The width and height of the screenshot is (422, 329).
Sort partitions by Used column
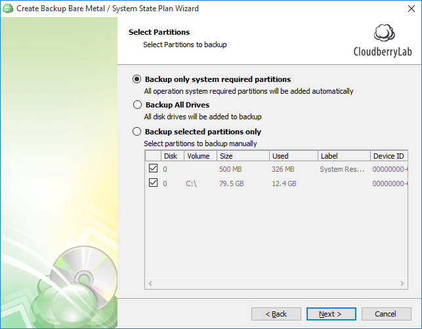click(x=293, y=156)
